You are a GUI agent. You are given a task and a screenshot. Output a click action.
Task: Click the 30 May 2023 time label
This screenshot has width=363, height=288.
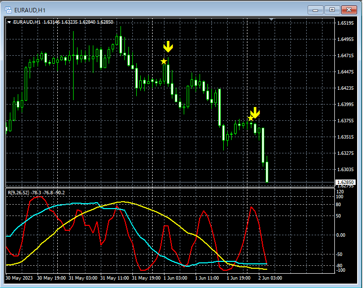(x=19, y=278)
